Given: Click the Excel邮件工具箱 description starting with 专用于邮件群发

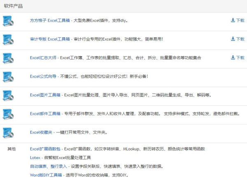Looking at the screenshot, I should point(152,114).
